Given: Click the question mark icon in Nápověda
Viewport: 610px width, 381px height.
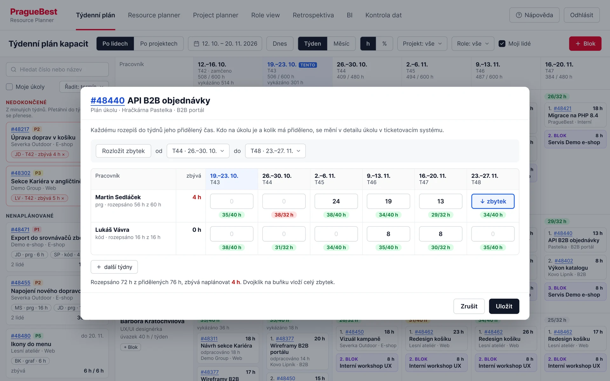Looking at the screenshot, I should coord(519,15).
